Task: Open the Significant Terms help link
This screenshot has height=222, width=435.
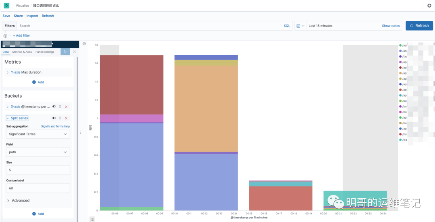Action: [x=56, y=126]
